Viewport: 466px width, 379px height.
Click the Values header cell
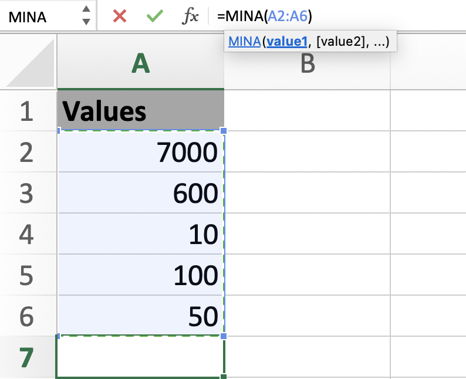(x=140, y=111)
